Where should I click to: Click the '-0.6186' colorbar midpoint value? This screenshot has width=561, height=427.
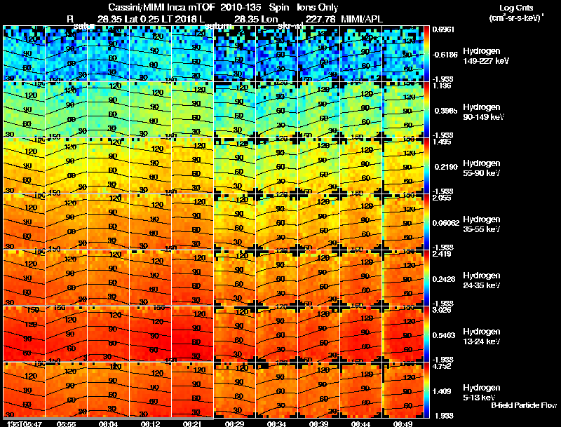click(445, 55)
